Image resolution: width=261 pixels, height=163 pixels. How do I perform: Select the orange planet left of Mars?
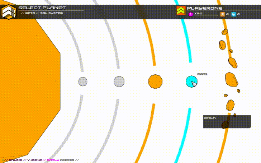tap(155, 81)
